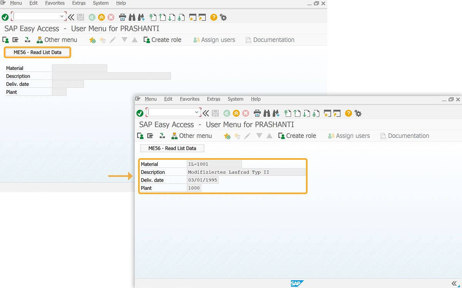Click Customize Layout gear in back window
Screen dimensions: 462x288
(223, 17)
